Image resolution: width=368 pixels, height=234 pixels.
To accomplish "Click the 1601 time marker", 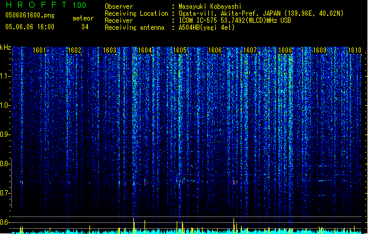I will pyautogui.click(x=39, y=50).
